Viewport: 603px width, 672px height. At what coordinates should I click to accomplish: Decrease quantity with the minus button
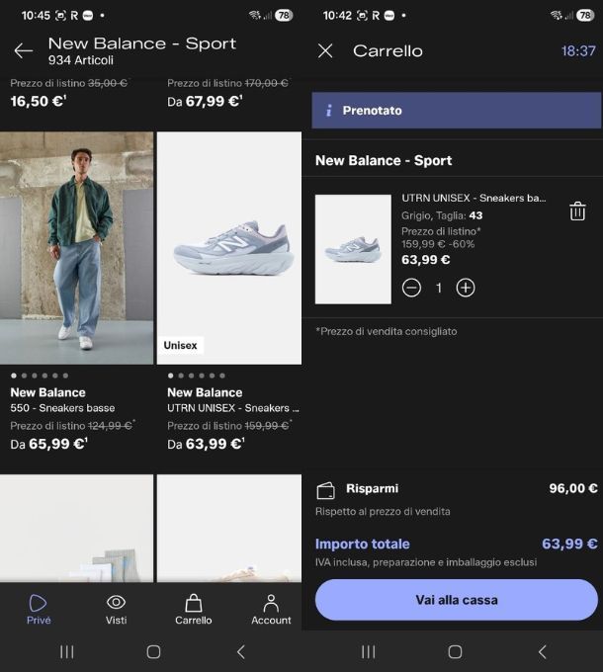[x=411, y=288]
